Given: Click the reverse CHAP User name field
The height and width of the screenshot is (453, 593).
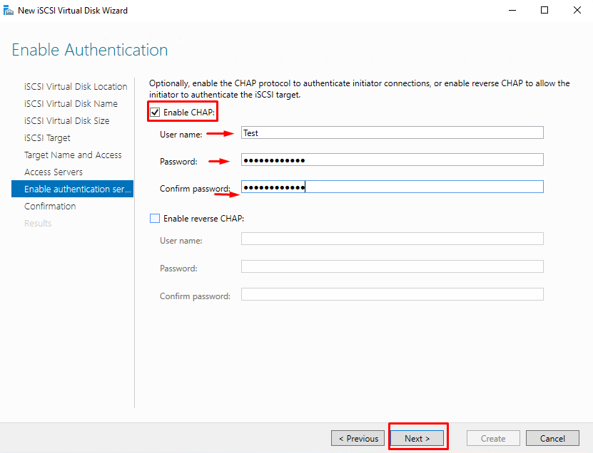Looking at the screenshot, I should pyautogui.click(x=392, y=239).
